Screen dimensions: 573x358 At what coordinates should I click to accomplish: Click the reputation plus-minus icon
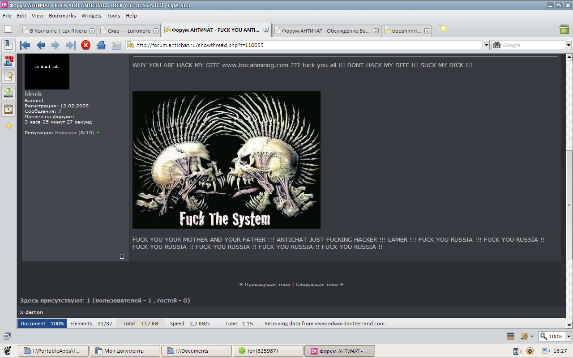point(98,133)
